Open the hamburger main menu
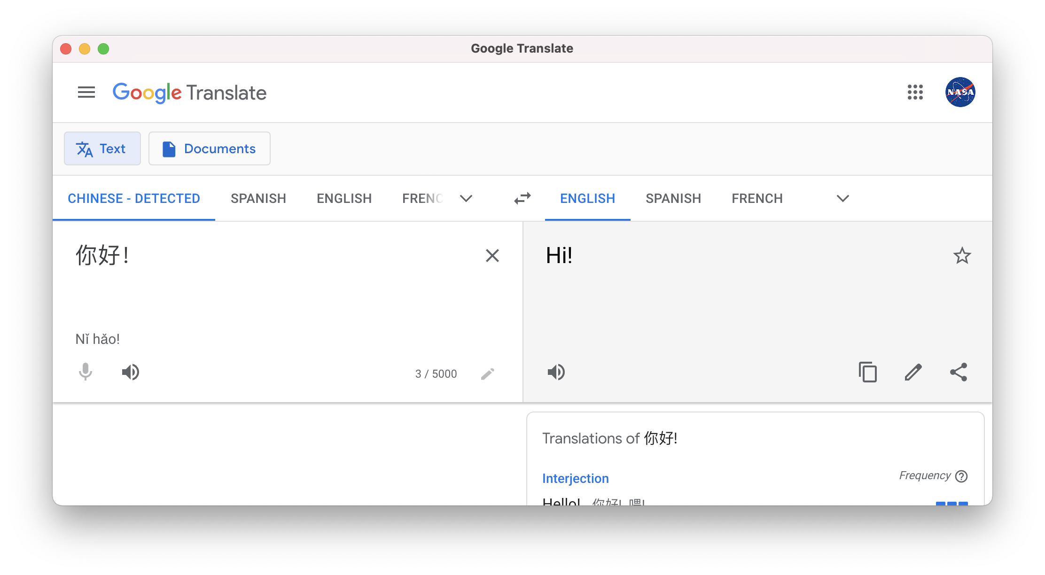Image resolution: width=1045 pixels, height=575 pixels. coord(86,92)
